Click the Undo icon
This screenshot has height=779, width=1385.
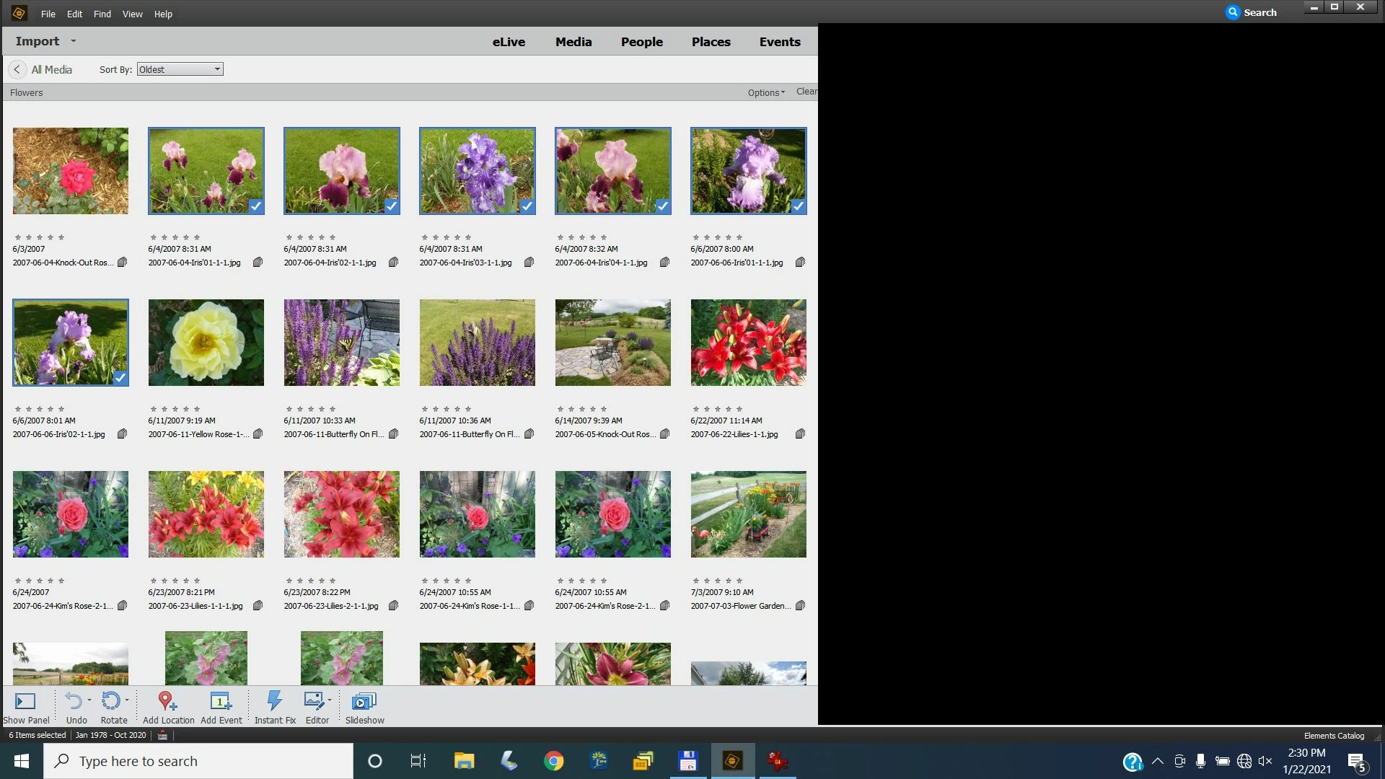[x=73, y=701]
